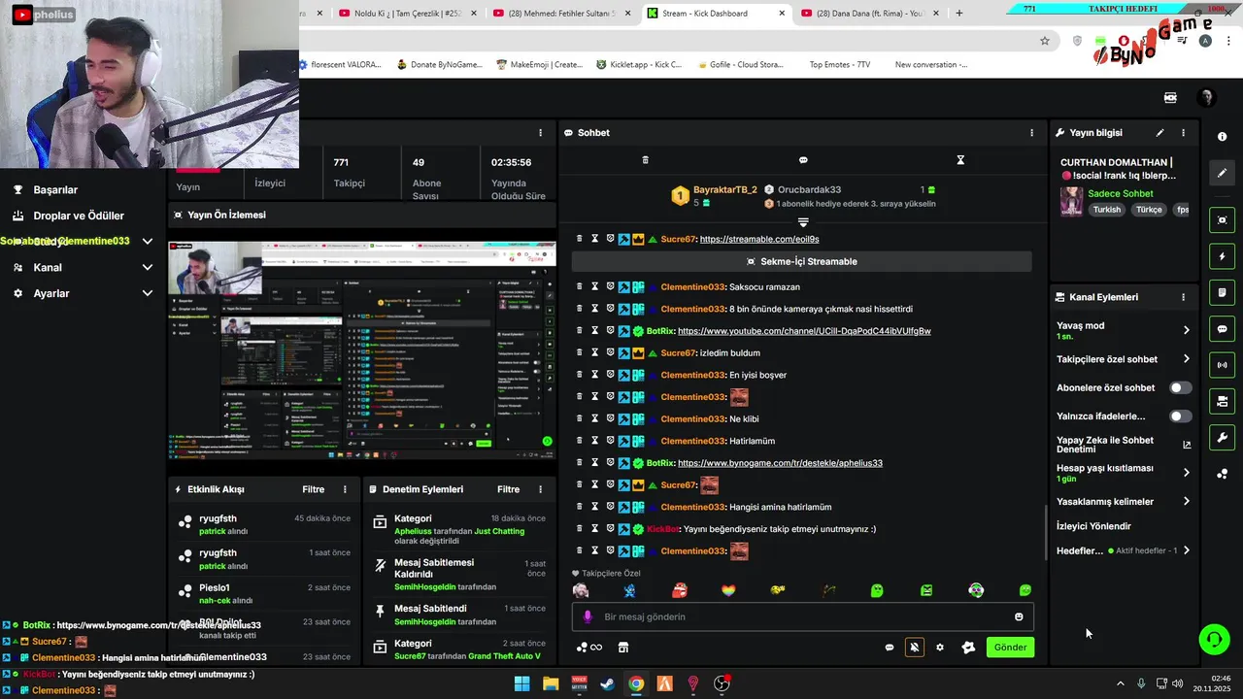The width and height of the screenshot is (1243, 699).
Task: Click the lightning bolt icon in right sidebar
Action: (1223, 256)
